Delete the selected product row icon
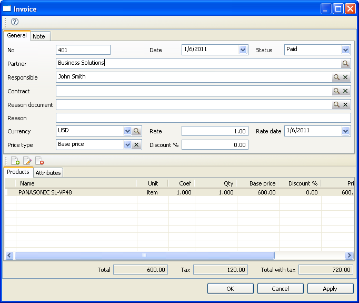This screenshot has height=303, width=359. [39, 161]
